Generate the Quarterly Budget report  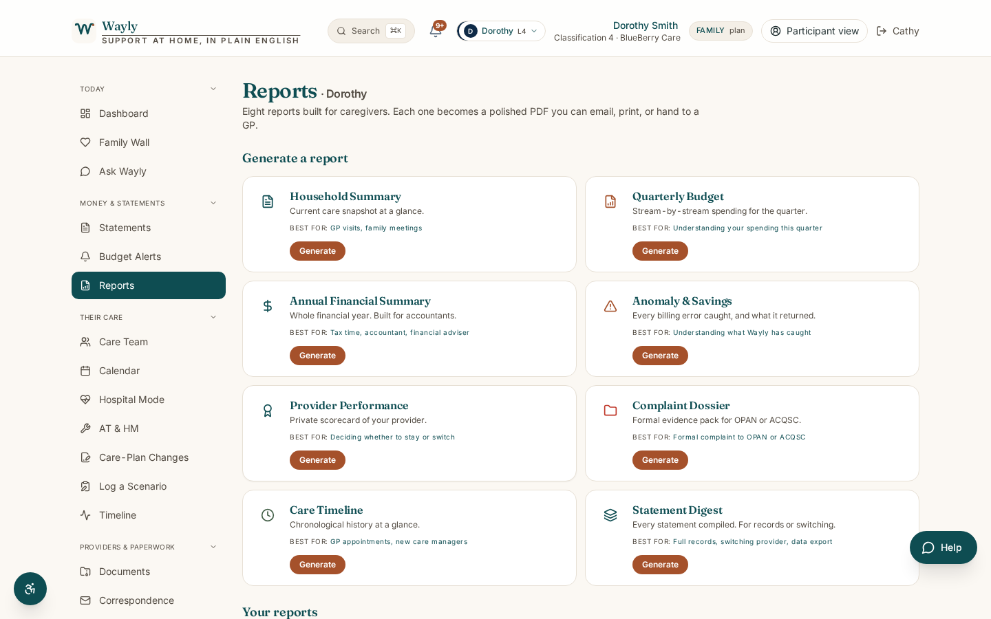[660, 251]
